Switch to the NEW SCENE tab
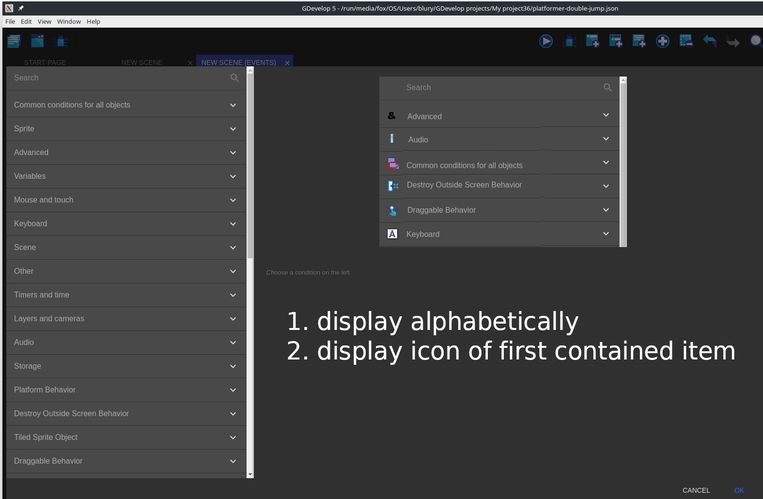 pyautogui.click(x=142, y=62)
